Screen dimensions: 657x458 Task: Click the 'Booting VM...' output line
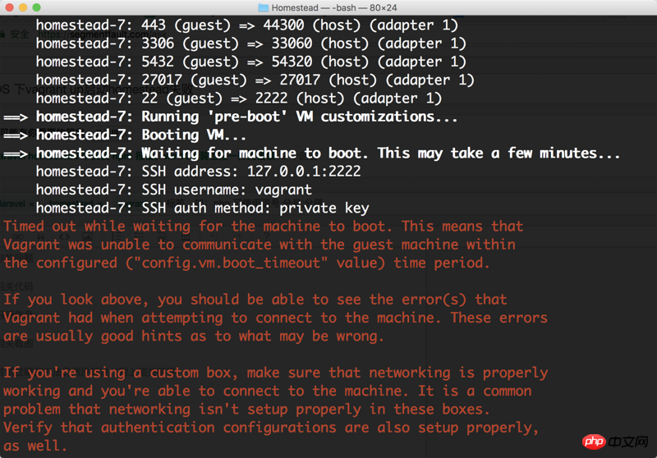coord(194,135)
